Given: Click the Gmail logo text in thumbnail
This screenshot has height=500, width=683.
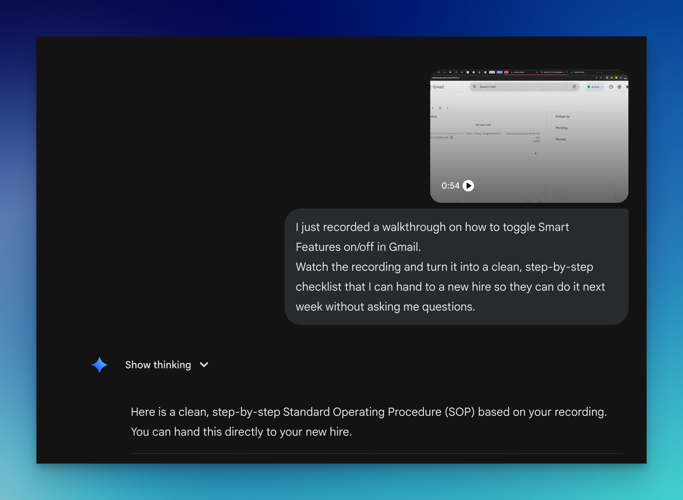Looking at the screenshot, I should (x=438, y=87).
